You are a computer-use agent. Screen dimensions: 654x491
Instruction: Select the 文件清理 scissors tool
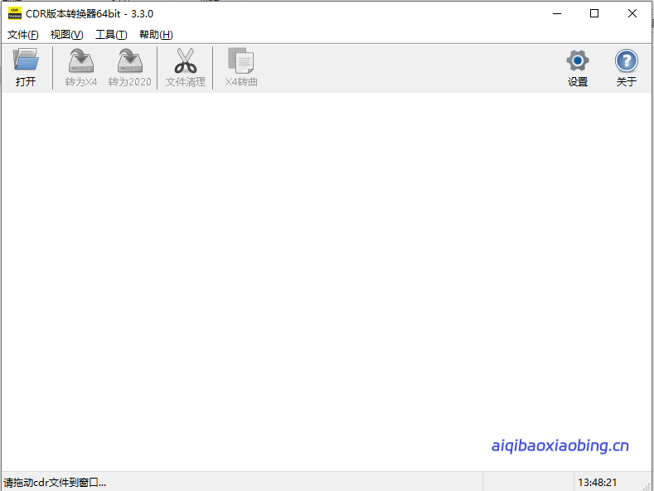pyautogui.click(x=186, y=61)
